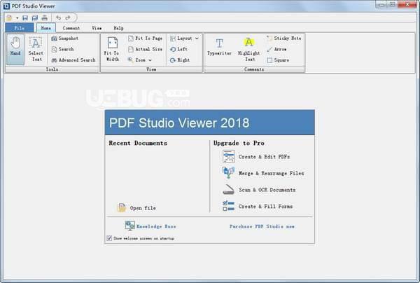Select the Hand tool
The image size is (420, 283).
[15, 49]
